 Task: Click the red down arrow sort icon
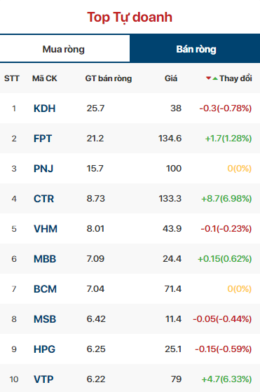(x=208, y=78)
